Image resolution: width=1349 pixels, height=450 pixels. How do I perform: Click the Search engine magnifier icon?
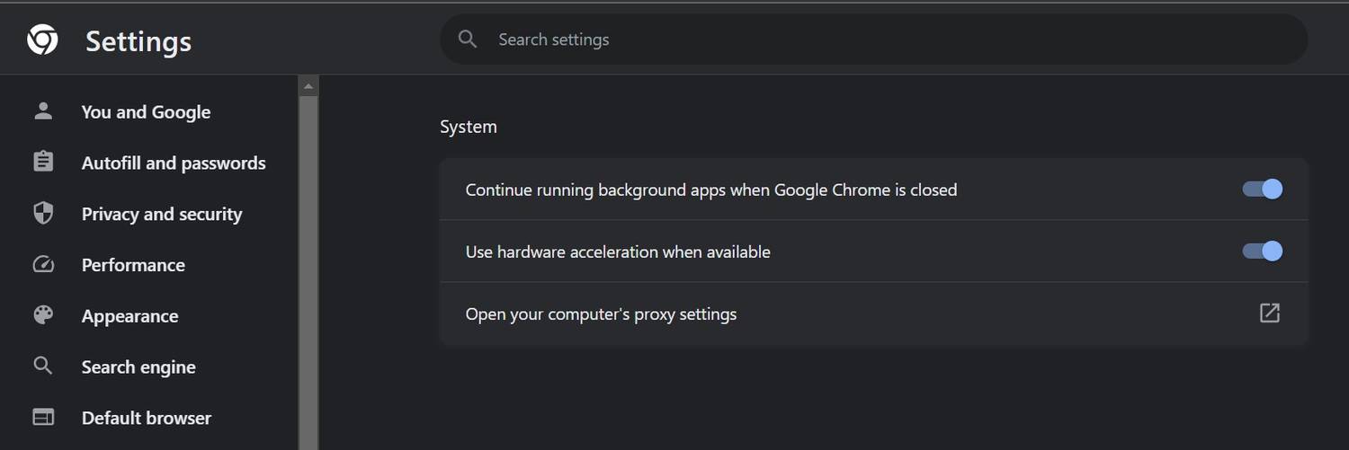(x=43, y=366)
